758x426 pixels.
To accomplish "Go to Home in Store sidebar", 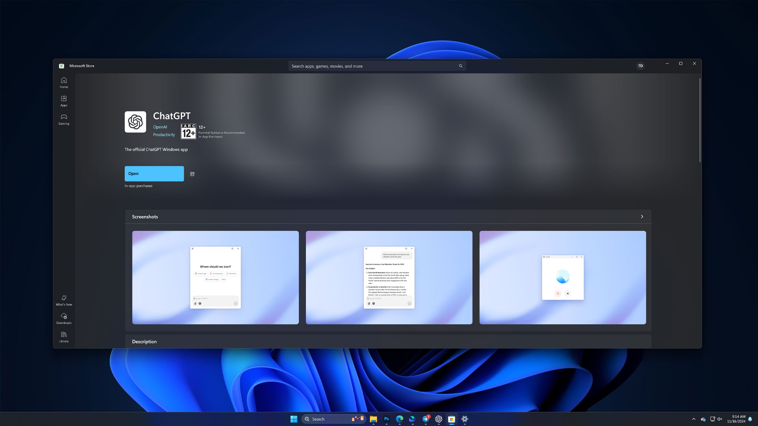I will [x=64, y=82].
